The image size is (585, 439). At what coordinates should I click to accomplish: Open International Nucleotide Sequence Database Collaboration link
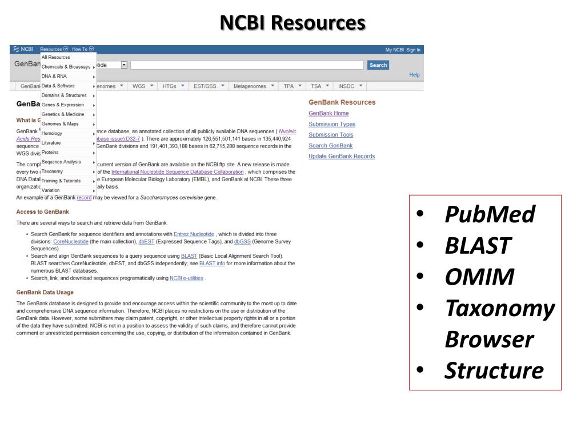[x=177, y=172]
